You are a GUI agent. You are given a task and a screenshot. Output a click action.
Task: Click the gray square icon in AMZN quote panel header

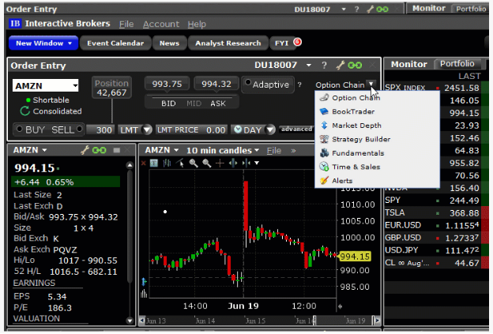pyautogui.click(x=117, y=150)
